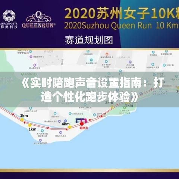
Task: Click the "2020Suzhou Queen Run 10 Km" subtitle
Action: coord(122,26)
